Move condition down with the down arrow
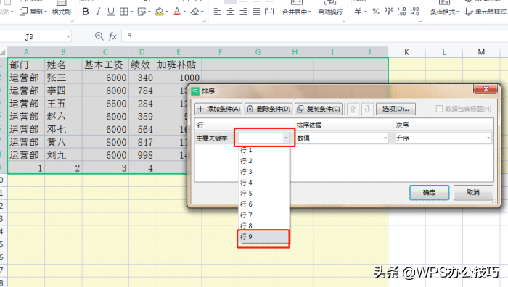 367,109
